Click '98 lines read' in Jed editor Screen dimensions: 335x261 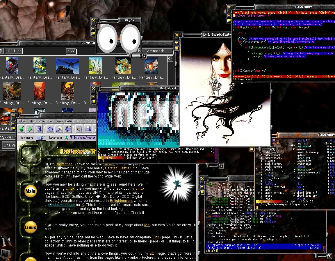[243, 79]
